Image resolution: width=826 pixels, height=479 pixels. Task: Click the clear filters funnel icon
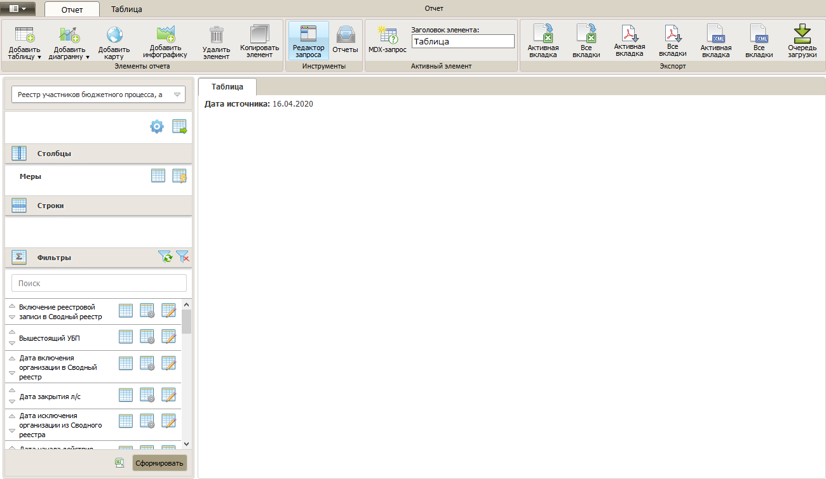point(183,257)
